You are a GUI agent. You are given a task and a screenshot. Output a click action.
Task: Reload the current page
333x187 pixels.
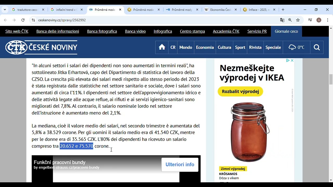click(23, 20)
